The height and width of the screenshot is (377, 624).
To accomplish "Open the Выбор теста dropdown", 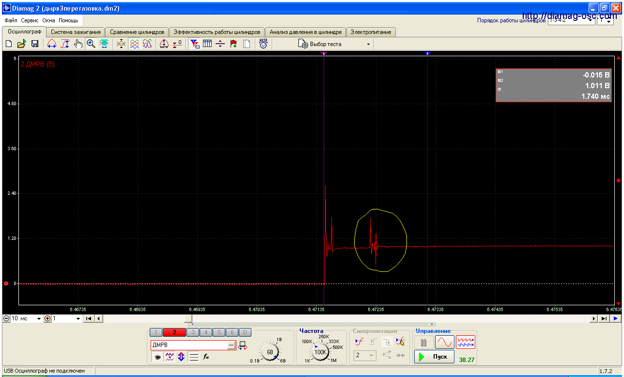I will [x=368, y=44].
